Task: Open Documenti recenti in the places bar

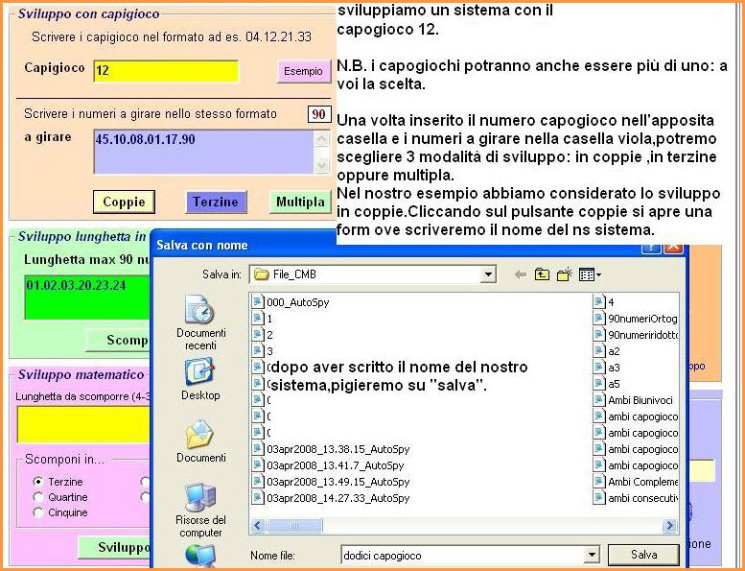Action: (x=200, y=321)
